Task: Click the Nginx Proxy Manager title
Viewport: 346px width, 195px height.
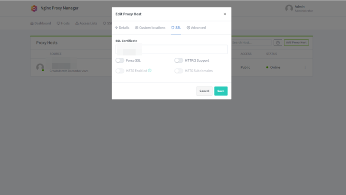Action: point(59,8)
